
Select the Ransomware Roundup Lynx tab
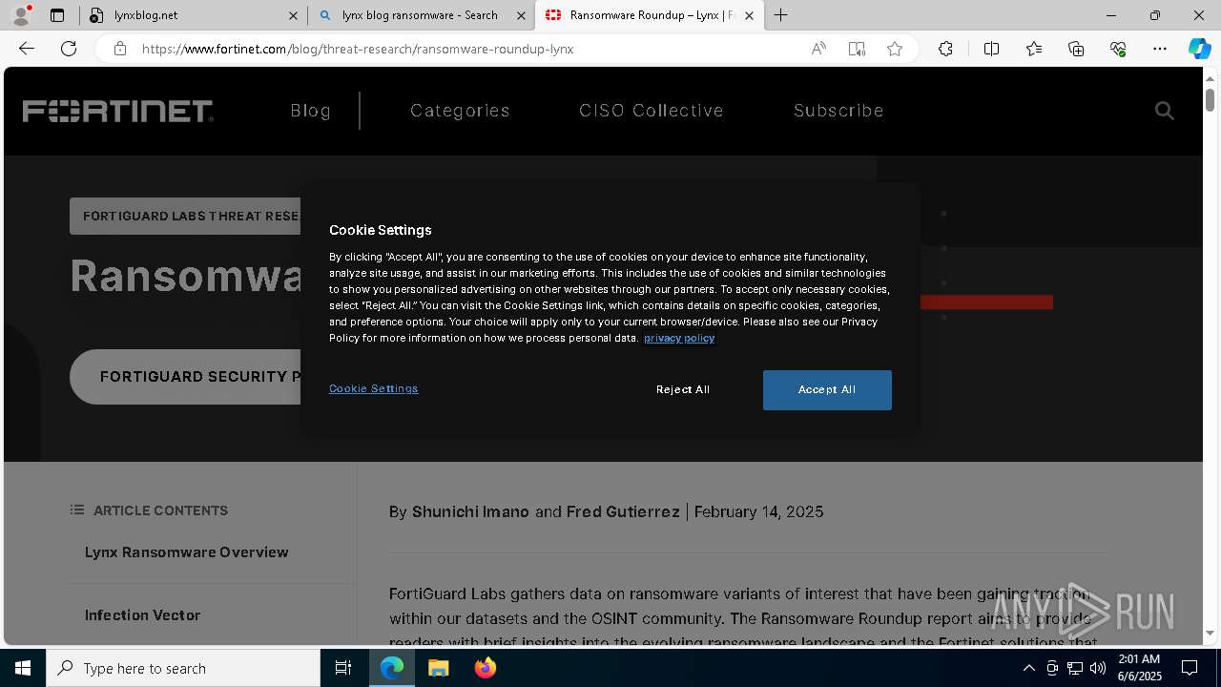point(649,15)
